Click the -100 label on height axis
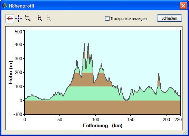 pos(18,114)
